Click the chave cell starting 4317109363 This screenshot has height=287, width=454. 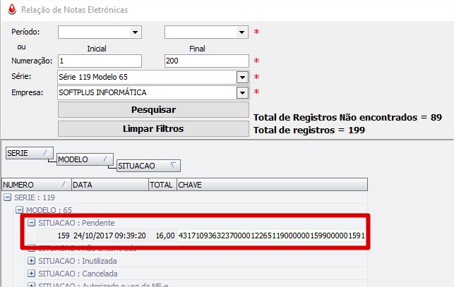272,236
